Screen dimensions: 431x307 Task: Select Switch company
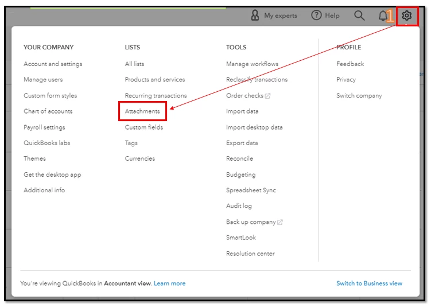coord(359,96)
